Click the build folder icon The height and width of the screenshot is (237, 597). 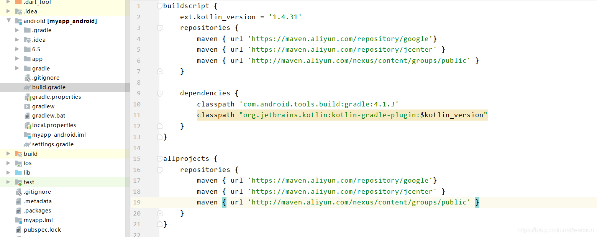pyautogui.click(x=18, y=154)
